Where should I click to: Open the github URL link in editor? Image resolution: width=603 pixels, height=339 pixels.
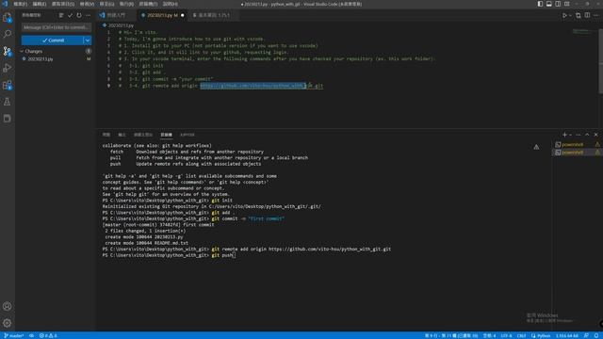click(x=262, y=86)
